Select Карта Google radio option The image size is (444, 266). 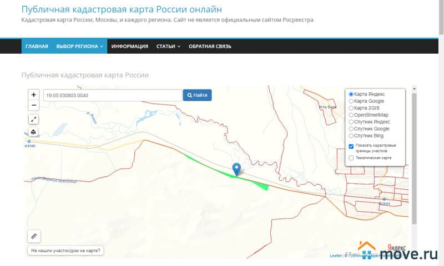tap(351, 101)
